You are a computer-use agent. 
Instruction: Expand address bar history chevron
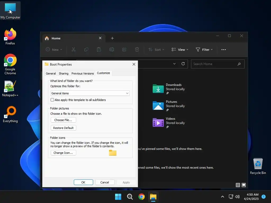tap(174, 64)
